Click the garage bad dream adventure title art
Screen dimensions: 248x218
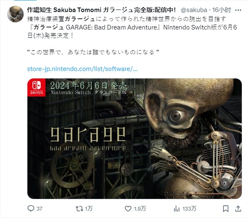click(x=88, y=139)
